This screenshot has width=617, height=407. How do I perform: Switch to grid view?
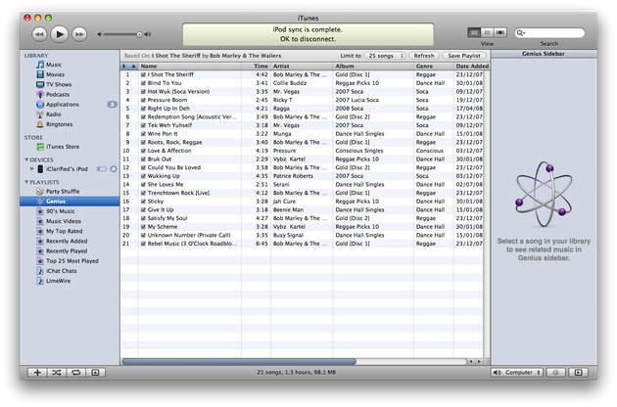pyautogui.click(x=488, y=32)
